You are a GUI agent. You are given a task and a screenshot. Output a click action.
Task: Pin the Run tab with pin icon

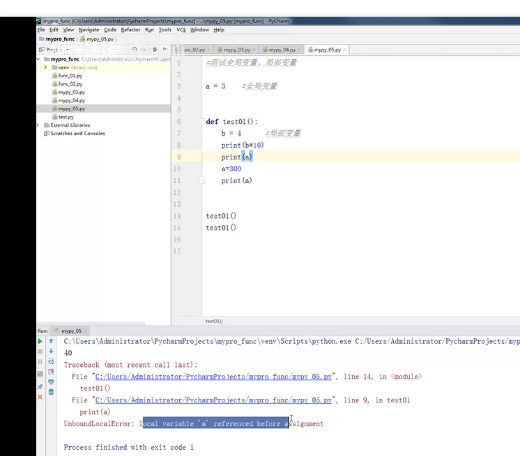tap(40, 386)
